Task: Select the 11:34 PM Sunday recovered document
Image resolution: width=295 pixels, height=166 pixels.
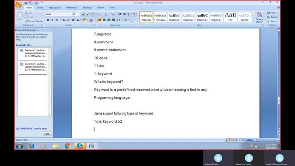Action: (34, 53)
